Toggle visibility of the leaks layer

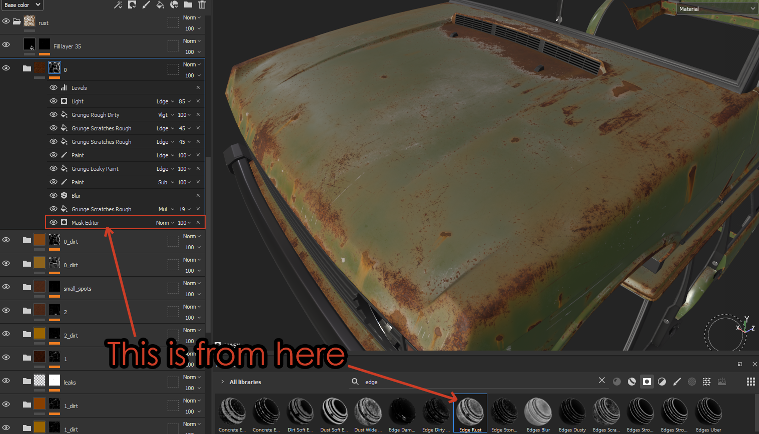6,381
